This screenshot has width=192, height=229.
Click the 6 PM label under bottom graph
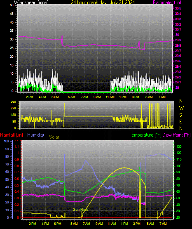click(57, 224)
